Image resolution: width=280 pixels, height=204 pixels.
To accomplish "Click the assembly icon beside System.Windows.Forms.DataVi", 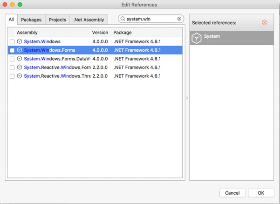I will 20,59.
